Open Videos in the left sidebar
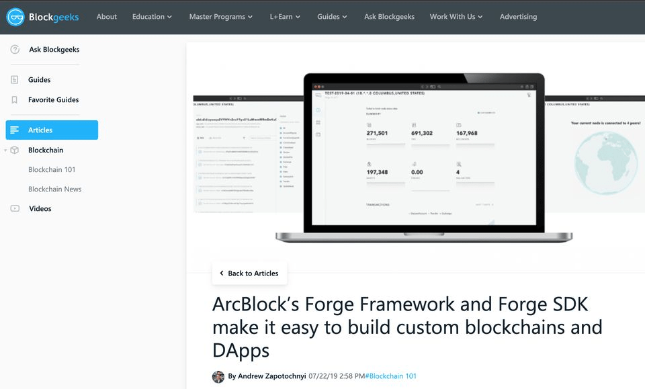This screenshot has width=645, height=389. (40, 208)
